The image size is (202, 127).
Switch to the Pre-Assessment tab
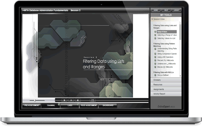coord(32,105)
